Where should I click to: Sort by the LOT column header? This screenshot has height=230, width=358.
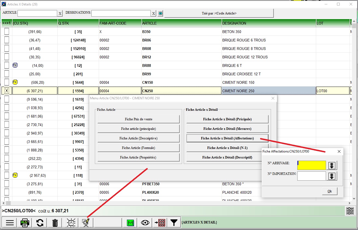[x=333, y=23]
